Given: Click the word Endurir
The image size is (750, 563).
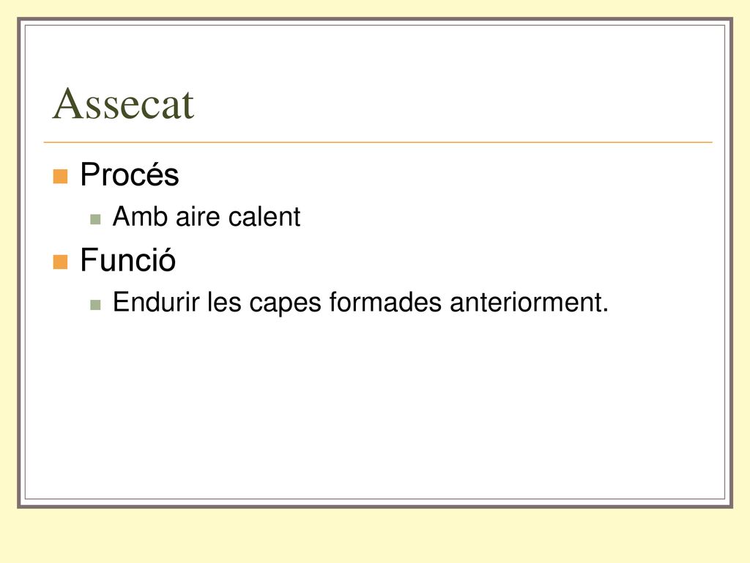Looking at the screenshot, I should pos(156,302).
